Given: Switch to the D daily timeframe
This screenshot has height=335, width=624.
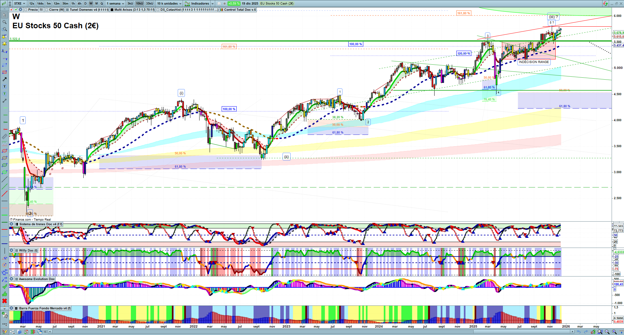Looking at the screenshot, I should 85,4.
